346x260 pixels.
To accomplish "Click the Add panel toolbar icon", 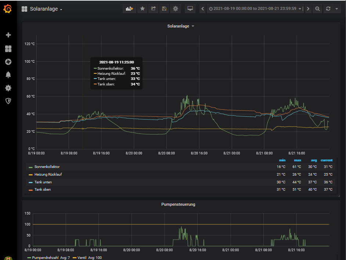I will tap(129, 9).
